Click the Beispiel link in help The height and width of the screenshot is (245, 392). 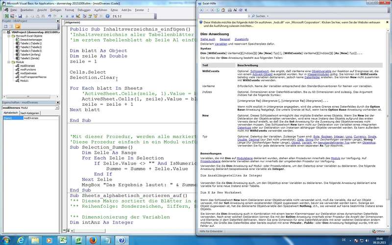point(225,39)
